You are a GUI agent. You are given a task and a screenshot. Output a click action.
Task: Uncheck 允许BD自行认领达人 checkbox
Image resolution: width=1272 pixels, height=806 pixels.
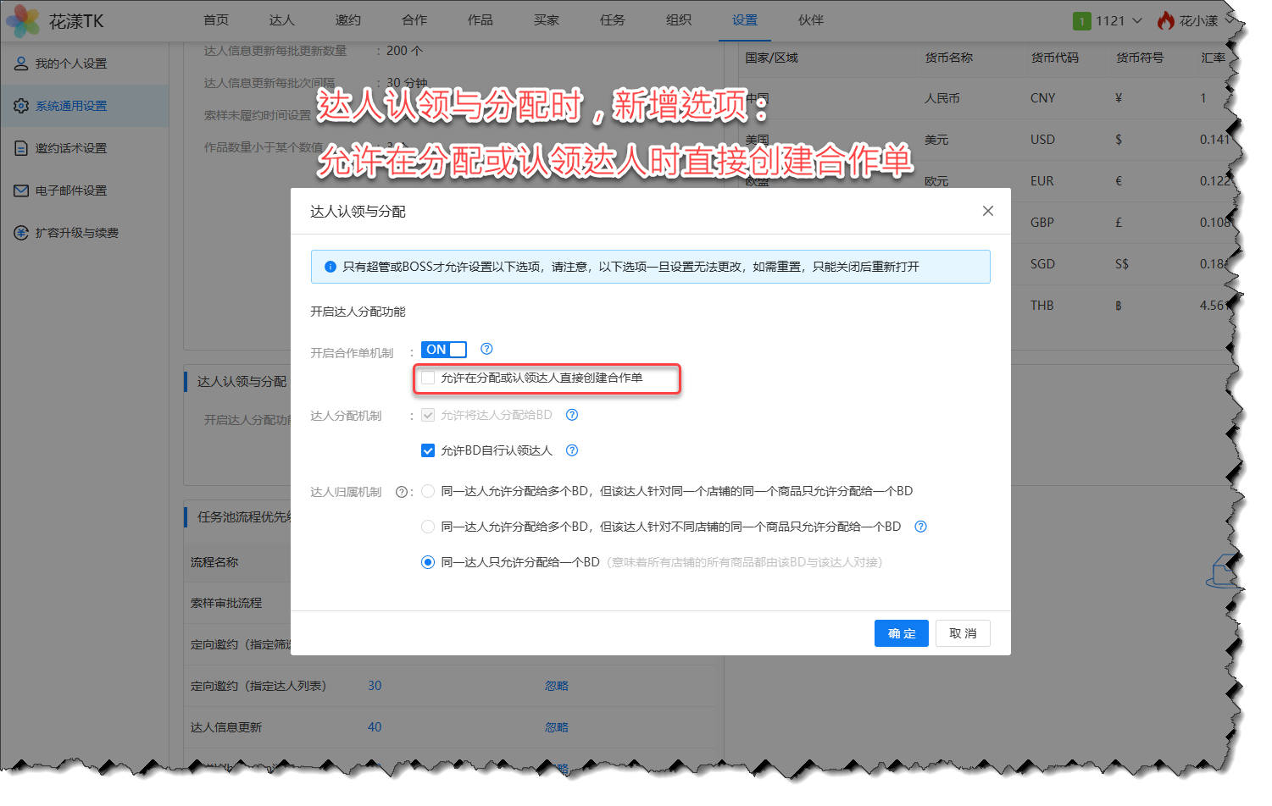(x=429, y=450)
